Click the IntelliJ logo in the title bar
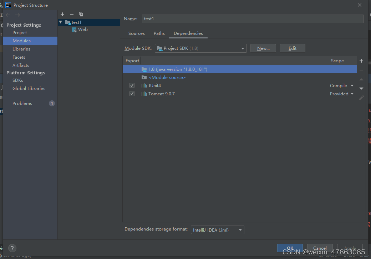 (x=8, y=5)
